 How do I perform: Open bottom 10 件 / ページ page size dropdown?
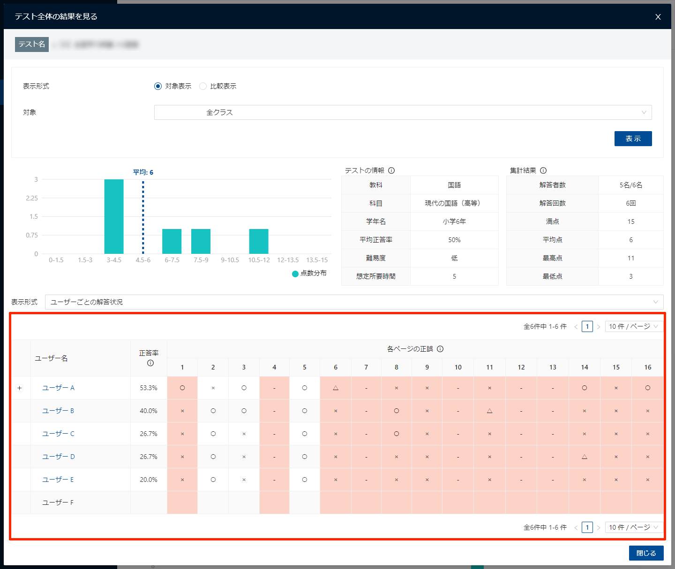[x=633, y=527]
